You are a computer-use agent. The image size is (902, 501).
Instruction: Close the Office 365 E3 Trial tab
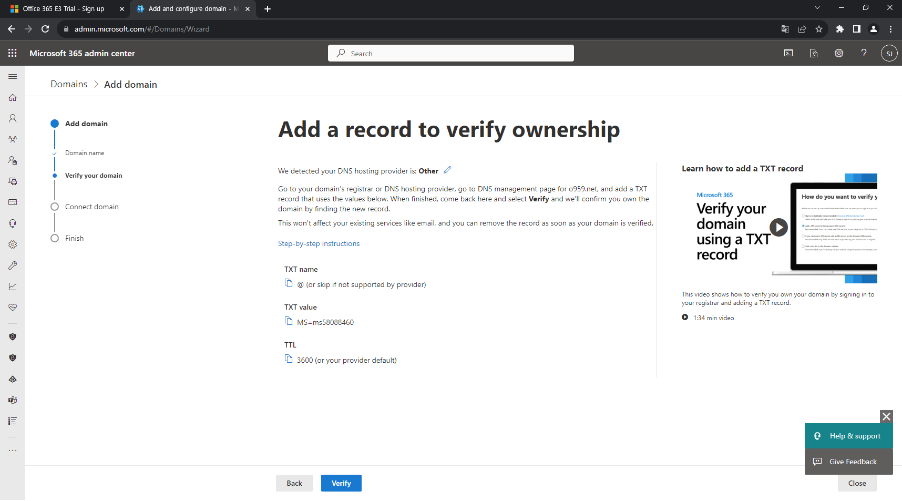coord(122,9)
